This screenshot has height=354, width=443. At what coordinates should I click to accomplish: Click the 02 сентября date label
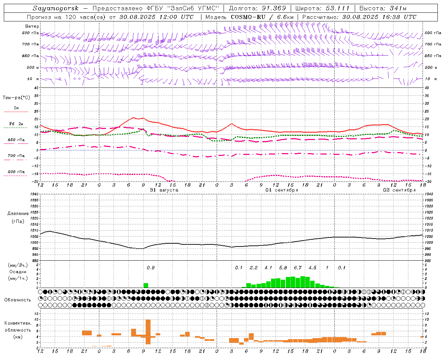pyautogui.click(x=399, y=190)
